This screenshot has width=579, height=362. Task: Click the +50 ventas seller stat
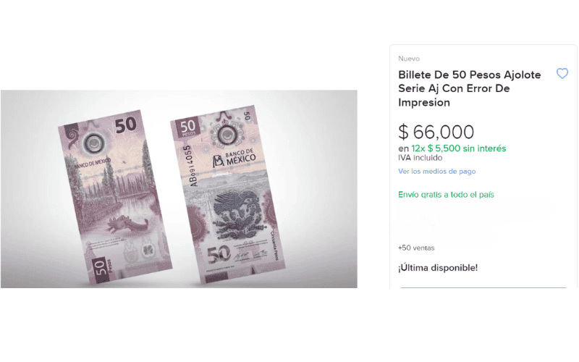tap(416, 248)
